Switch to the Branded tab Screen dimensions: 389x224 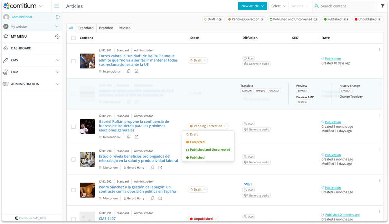click(106, 28)
